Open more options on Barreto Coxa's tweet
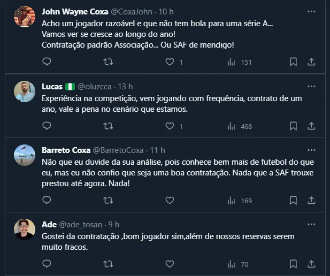 (311, 150)
